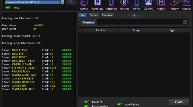Open the SAMSUNG brand module
Viewport: 193px width, 107px height.
pos(98,5)
